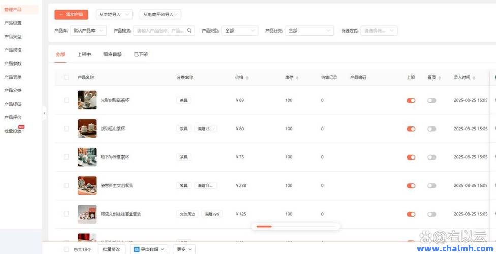Click the 餐具 tag in the ¥288 row
Image resolution: width=496 pixels, height=254 pixels.
pyautogui.click(x=184, y=186)
